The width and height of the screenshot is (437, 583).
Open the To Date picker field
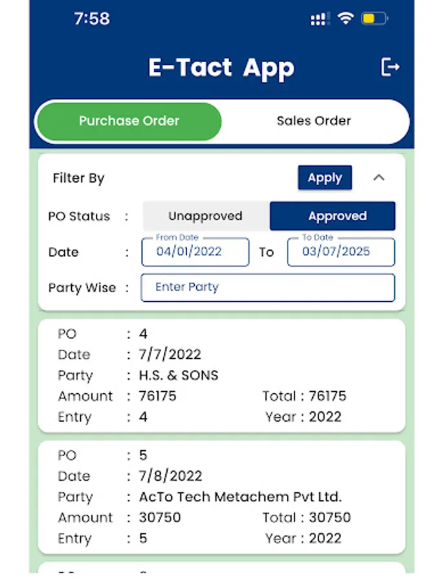point(341,252)
